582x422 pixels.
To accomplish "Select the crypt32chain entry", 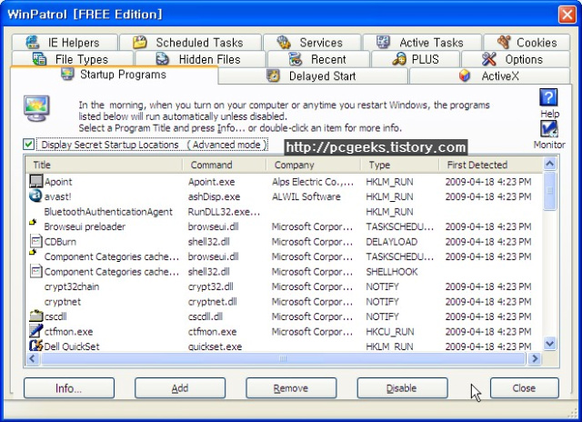I will 72,286.
